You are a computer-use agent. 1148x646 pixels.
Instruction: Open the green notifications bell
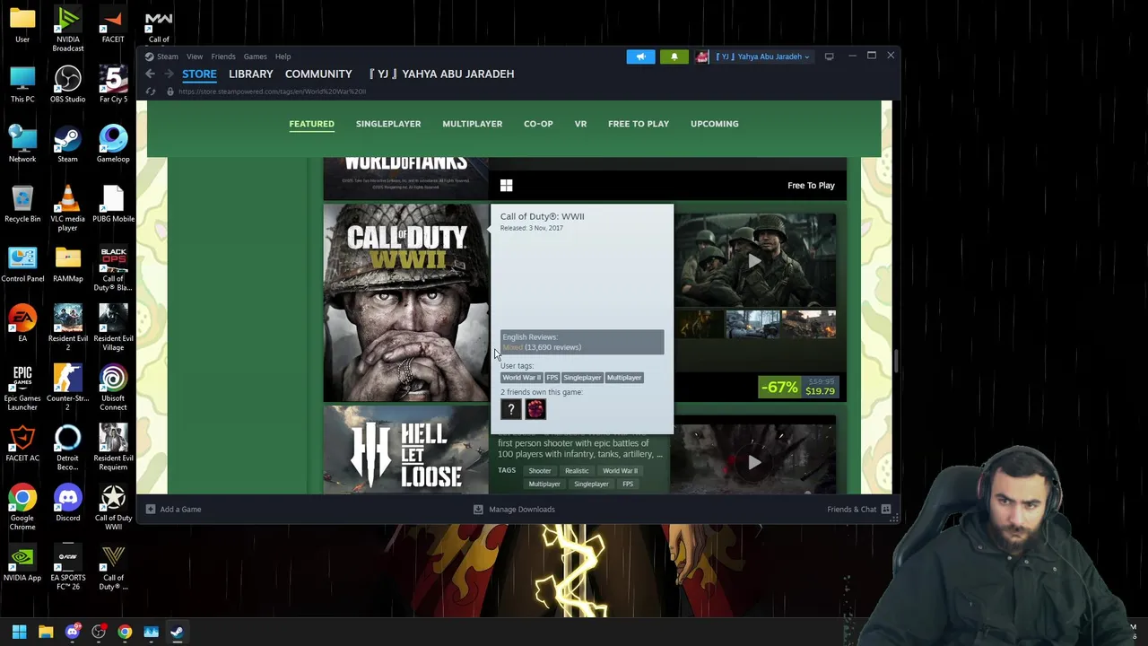(674, 57)
